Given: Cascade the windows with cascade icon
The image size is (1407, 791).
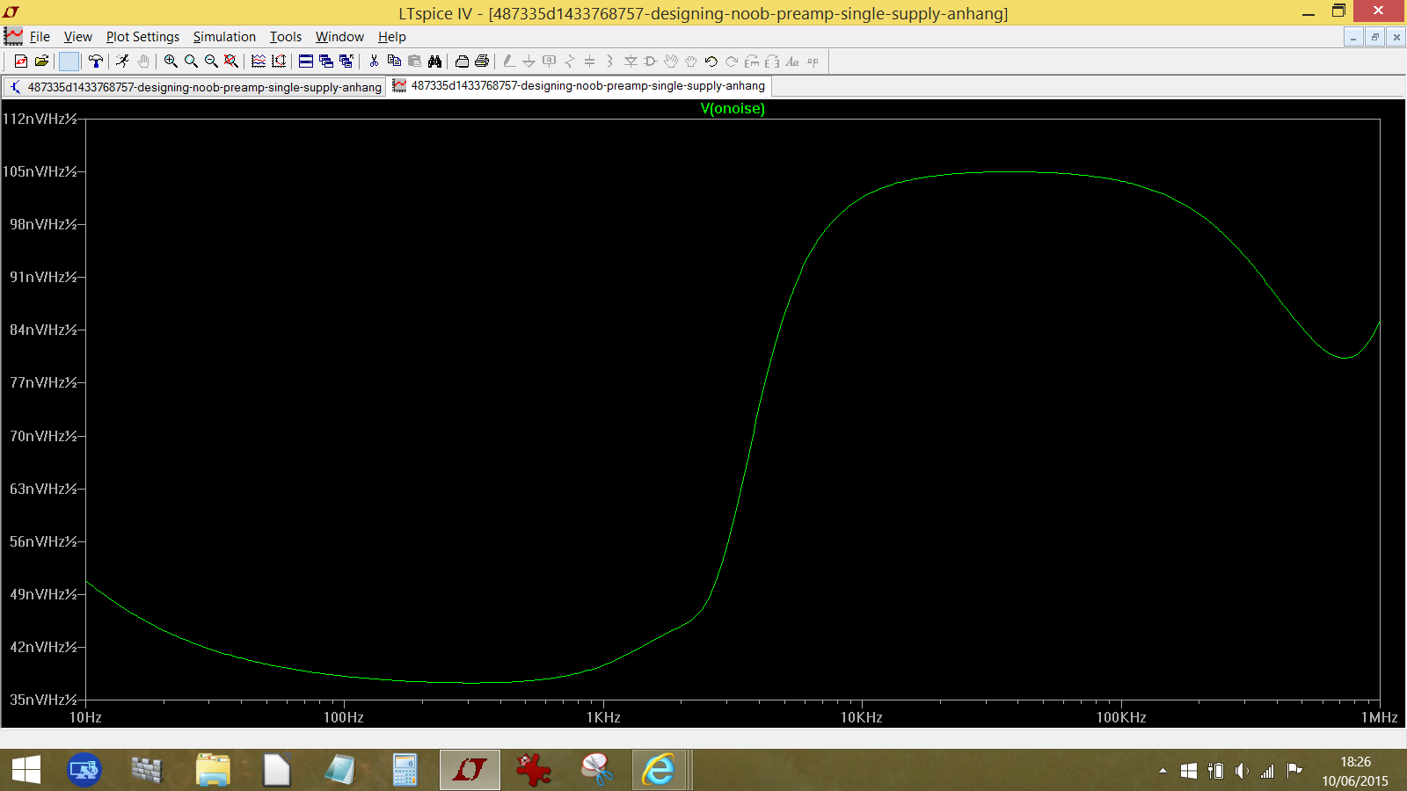Looking at the screenshot, I should coord(326,62).
